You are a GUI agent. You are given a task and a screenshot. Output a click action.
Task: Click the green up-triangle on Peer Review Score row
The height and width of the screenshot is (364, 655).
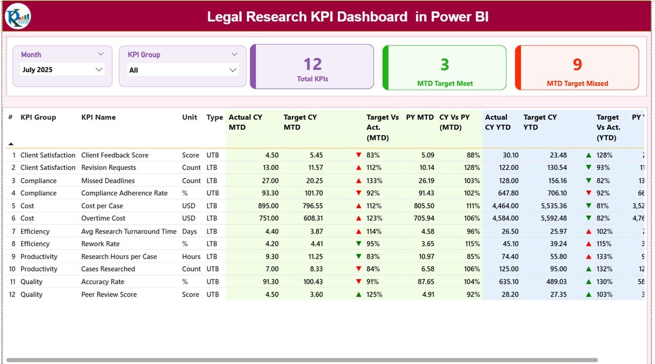point(359,294)
